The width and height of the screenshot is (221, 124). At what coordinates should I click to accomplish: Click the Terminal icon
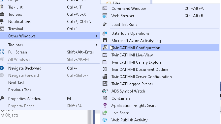click(2, 29)
